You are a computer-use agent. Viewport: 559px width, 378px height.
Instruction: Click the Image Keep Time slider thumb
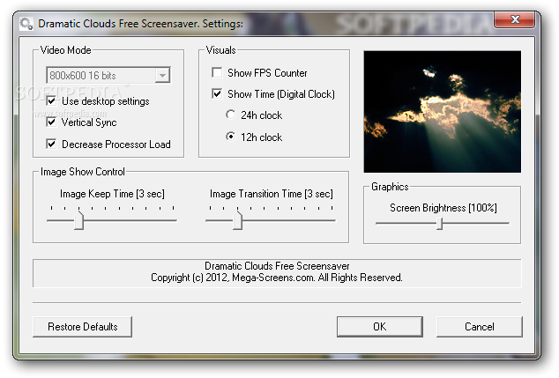(78, 219)
